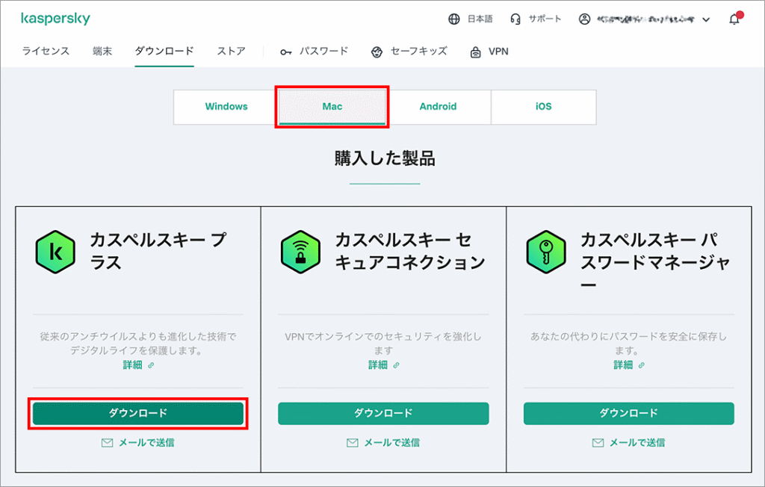765x487 pixels.
Task: Click ダウンロード button for セキュアコネクション
Action: point(383,413)
